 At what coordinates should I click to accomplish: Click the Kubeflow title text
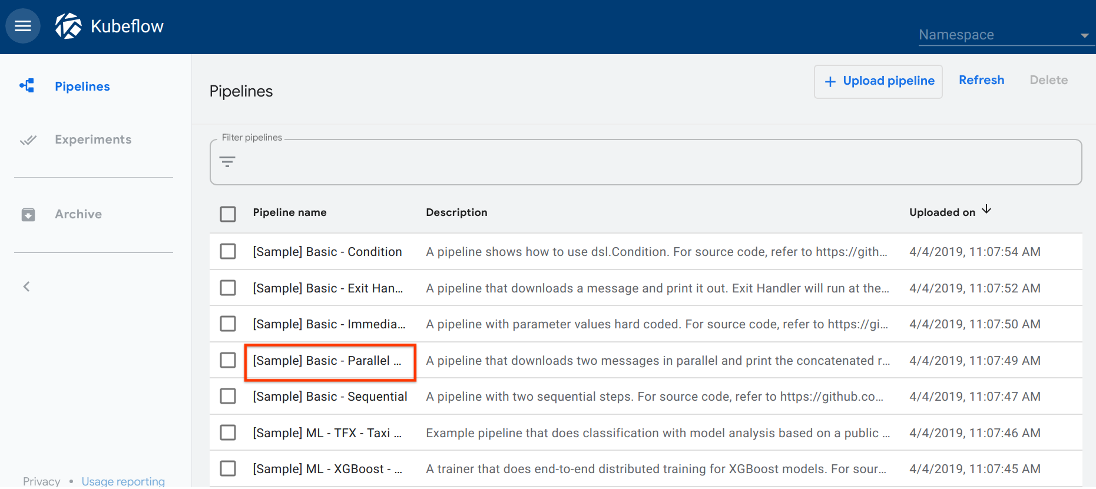(x=127, y=26)
